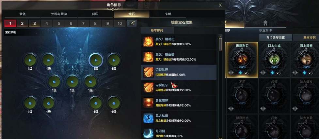
Task: Click the 闪裂乱牙 damage skill icon
Action: [x=148, y=73]
